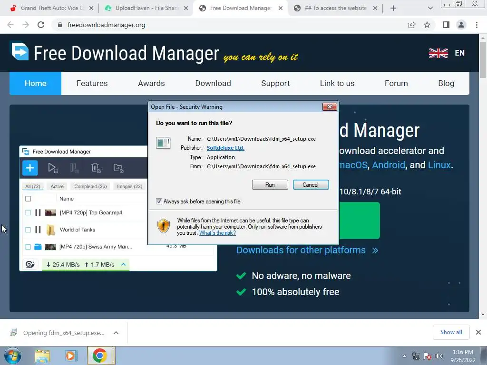Click the browser back arrow
The width and height of the screenshot is (487, 365).
[x=10, y=25]
